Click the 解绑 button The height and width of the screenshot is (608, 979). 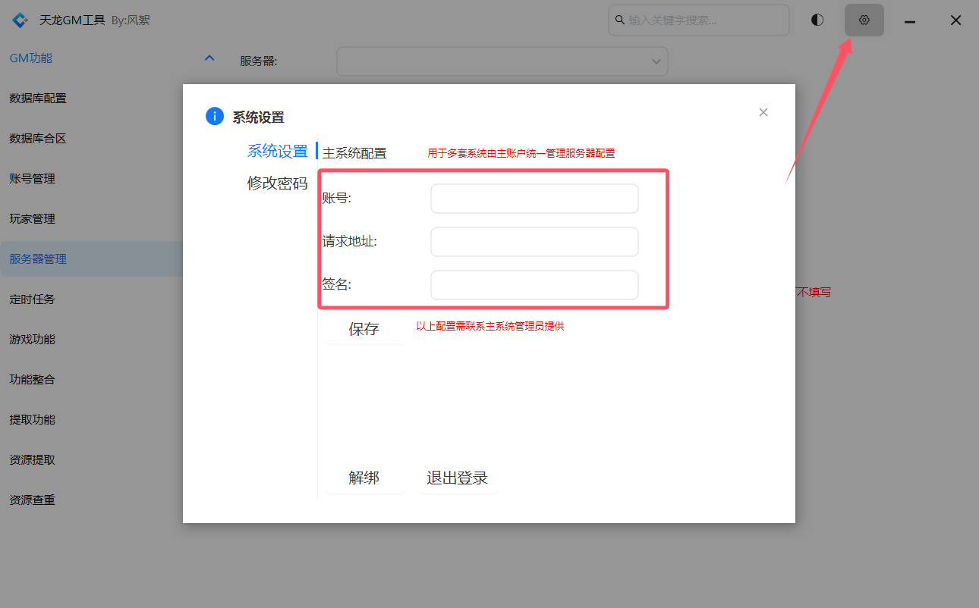click(x=364, y=478)
